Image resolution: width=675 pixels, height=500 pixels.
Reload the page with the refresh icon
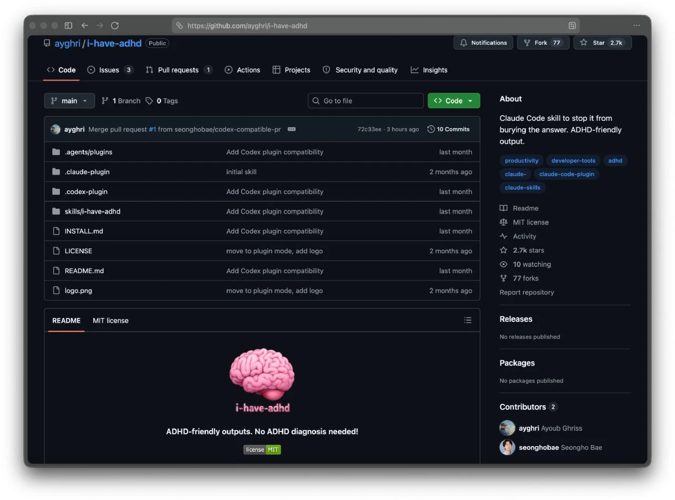[115, 25]
